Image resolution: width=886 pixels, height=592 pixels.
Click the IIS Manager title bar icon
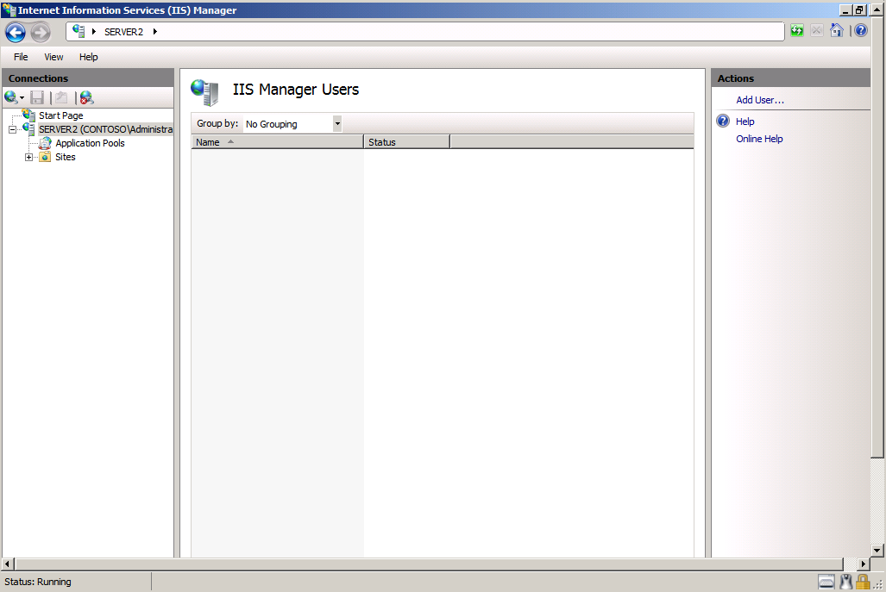(x=9, y=9)
